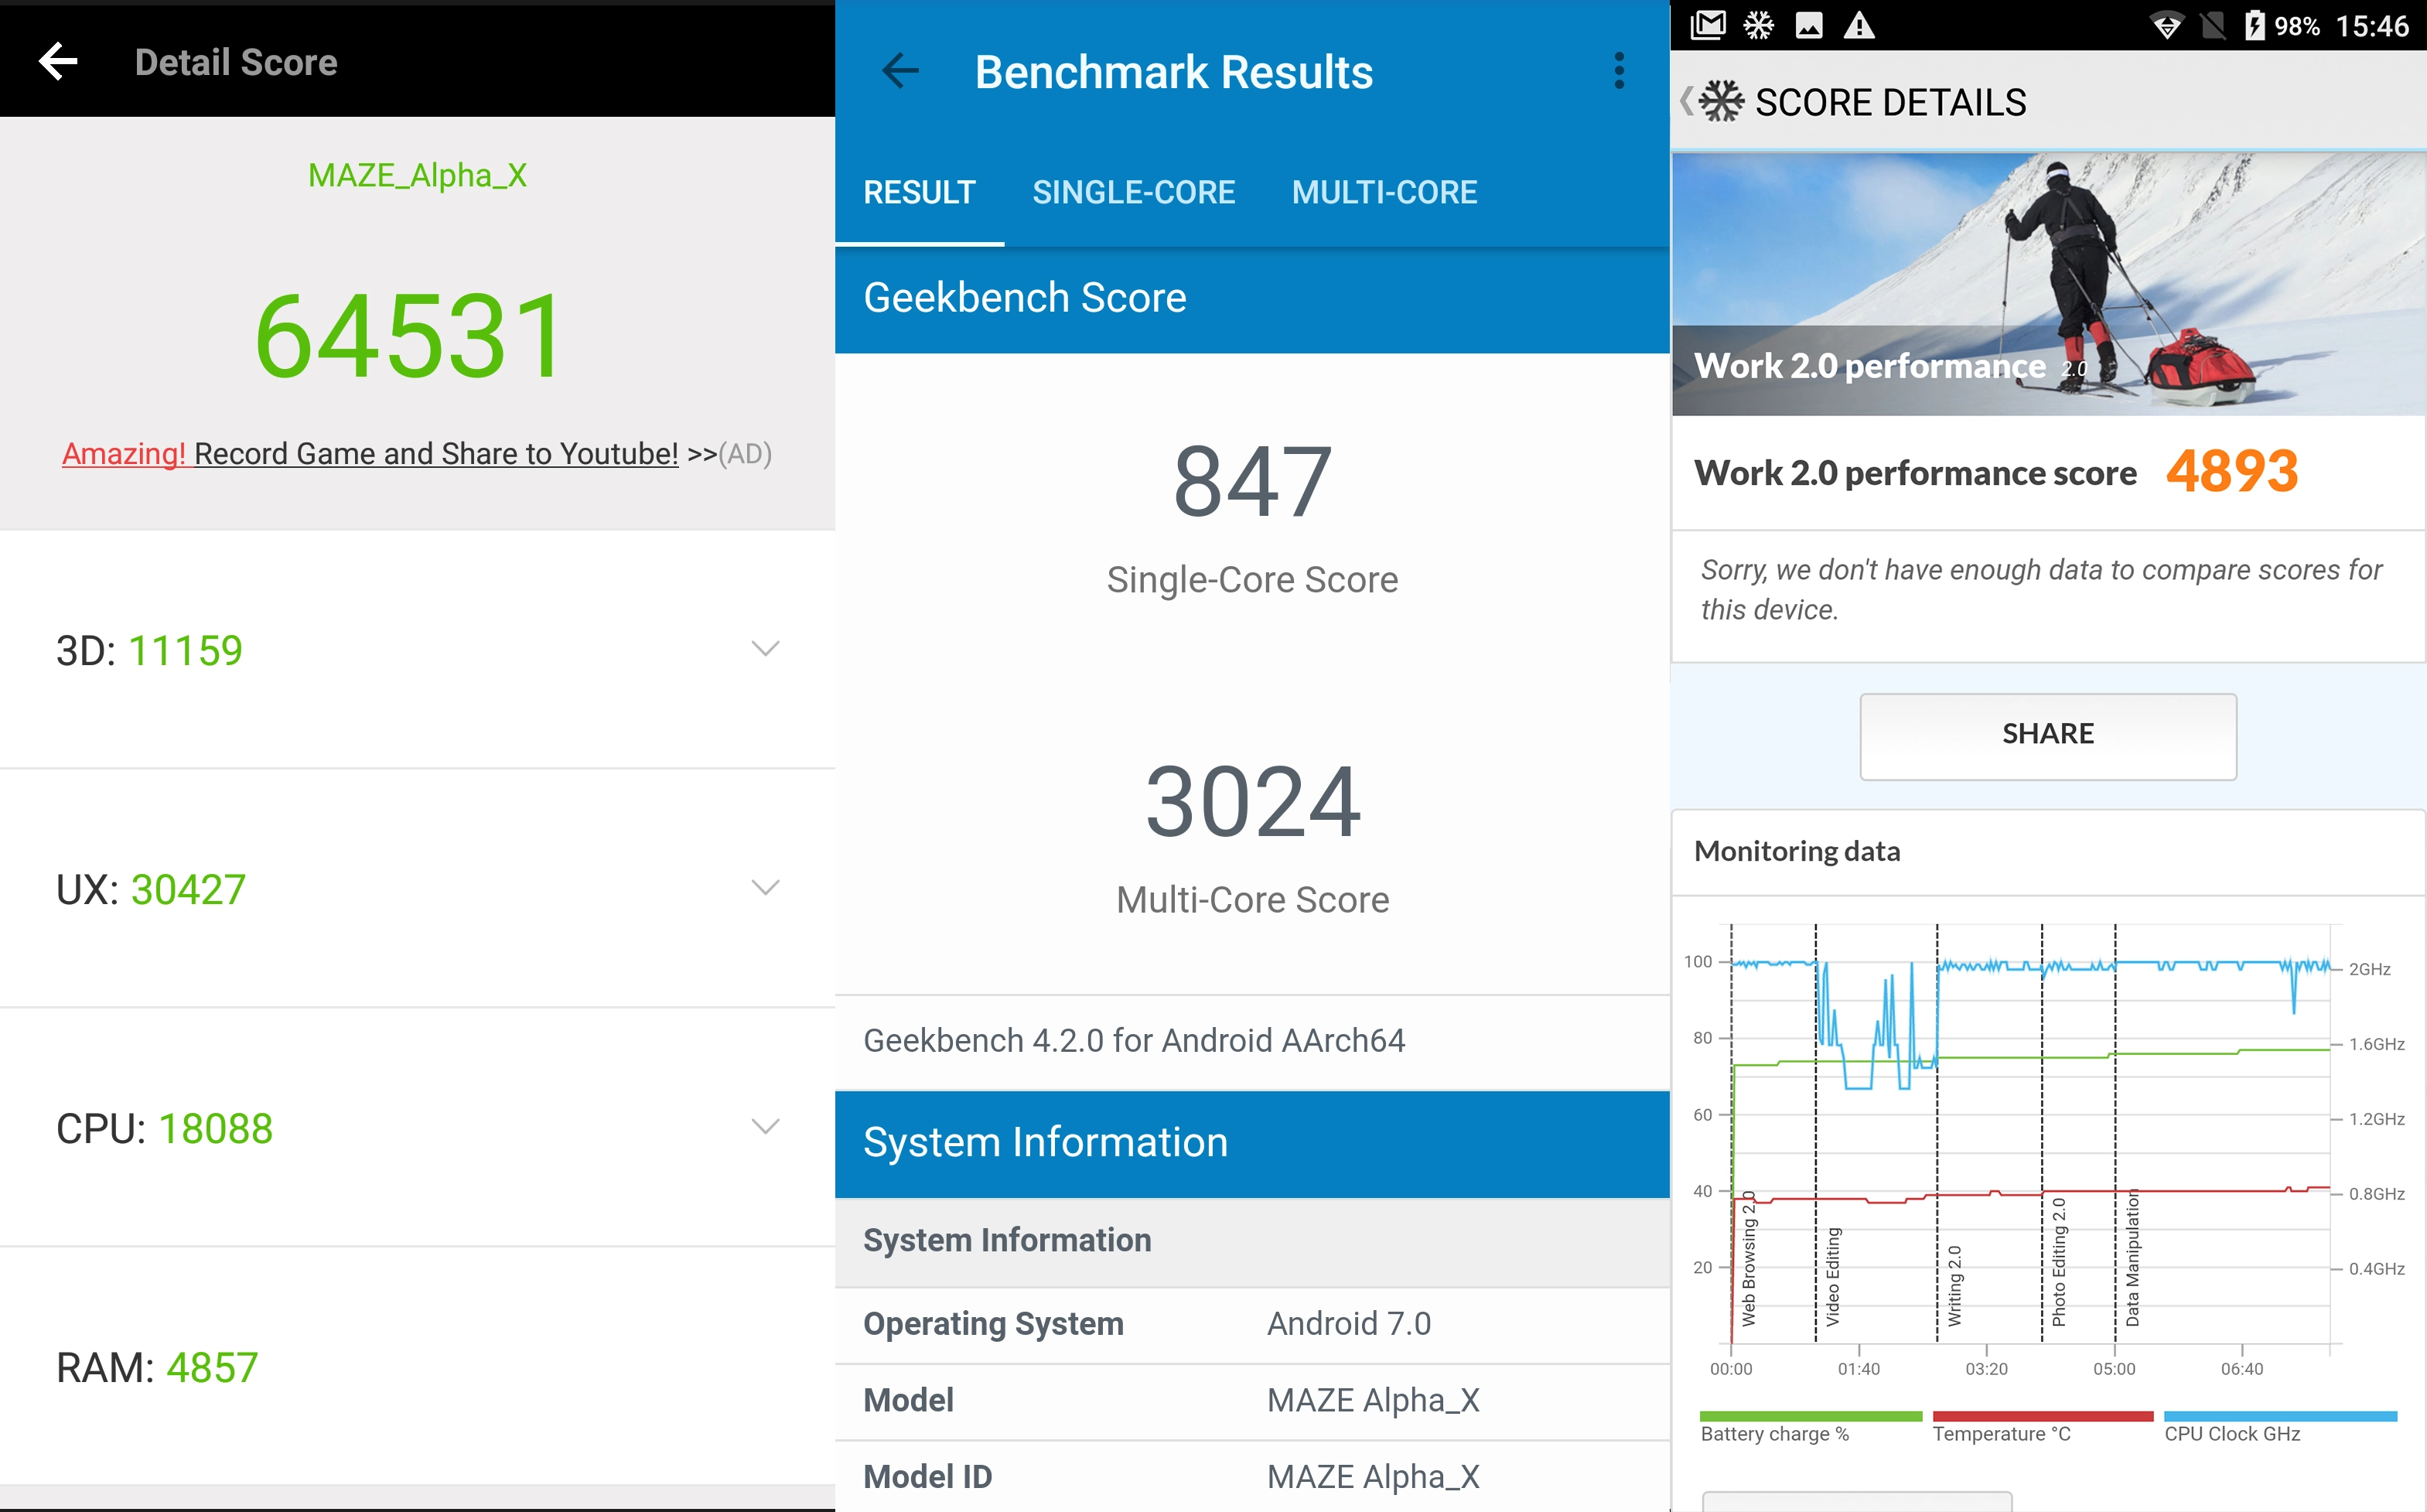Tap the CPU score value 18088
2427x1512 pixels.
216,1128
